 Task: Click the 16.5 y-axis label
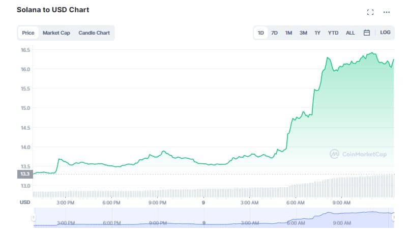pos(25,50)
